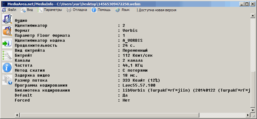The image size is (257, 119).
Task: Select the bitrate value 112 Кбит/сек
Action: (x=138, y=55)
